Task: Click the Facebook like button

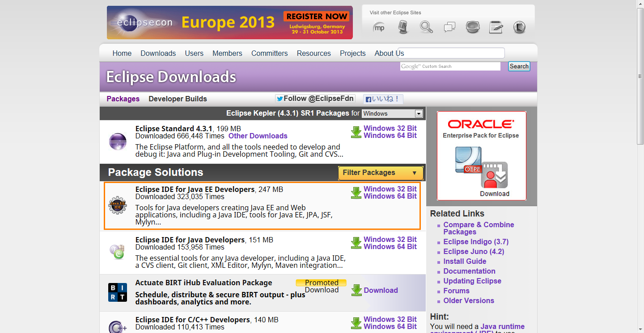Action: [383, 99]
